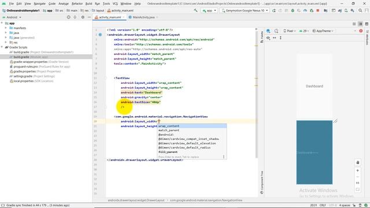Select wrap_content in autocomplete popup
Viewport: 370px width, 208px height.
pyautogui.click(x=192, y=126)
